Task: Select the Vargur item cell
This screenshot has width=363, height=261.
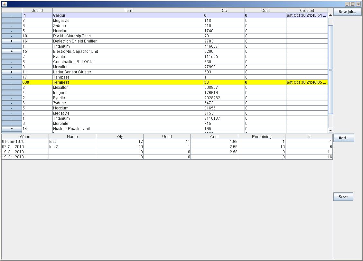Action: pyautogui.click(x=128, y=15)
